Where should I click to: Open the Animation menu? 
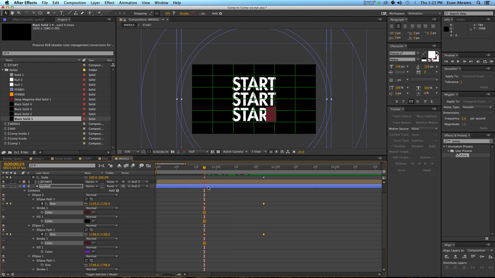[x=128, y=3]
